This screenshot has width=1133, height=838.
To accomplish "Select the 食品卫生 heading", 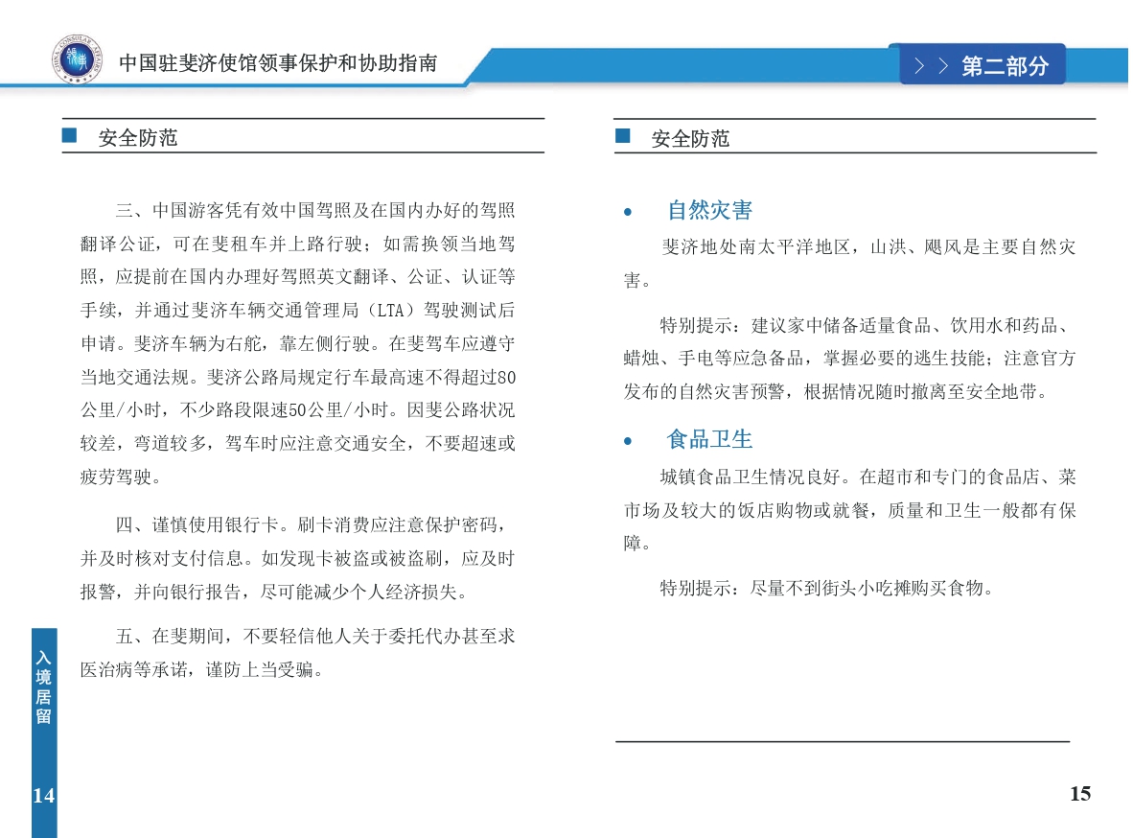I will point(709,440).
